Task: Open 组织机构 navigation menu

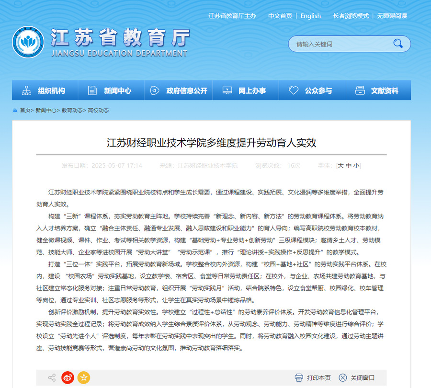Action: [44, 91]
